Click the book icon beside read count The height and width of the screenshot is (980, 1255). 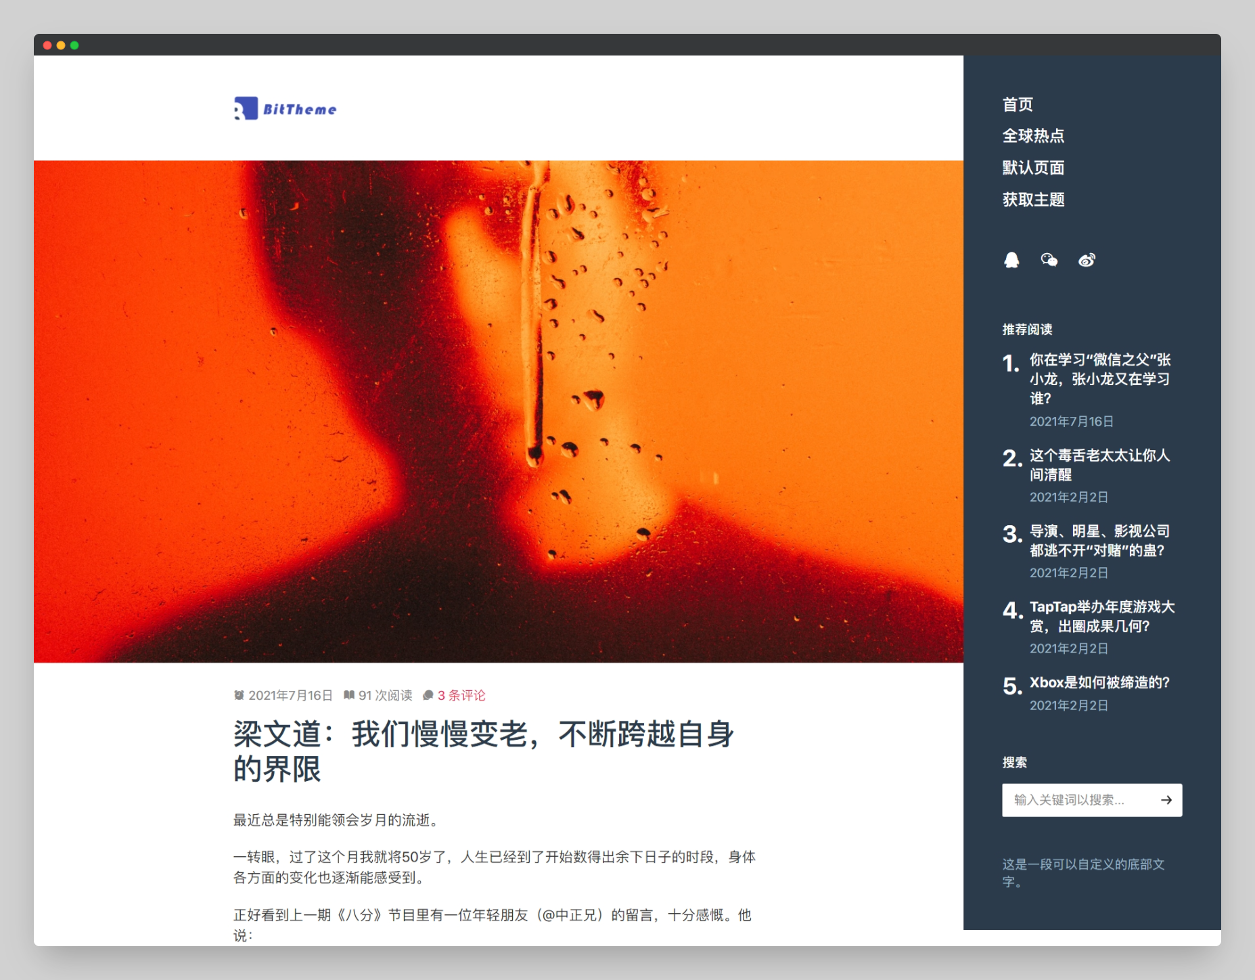349,695
